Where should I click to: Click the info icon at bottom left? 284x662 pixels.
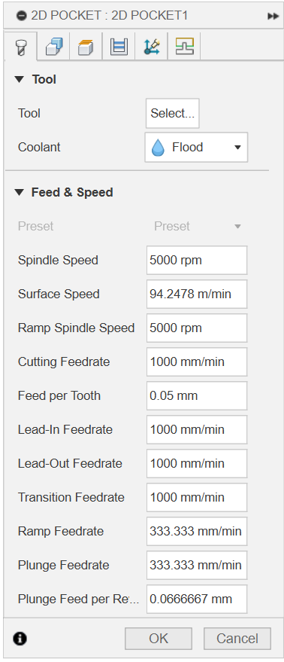pyautogui.click(x=20, y=639)
